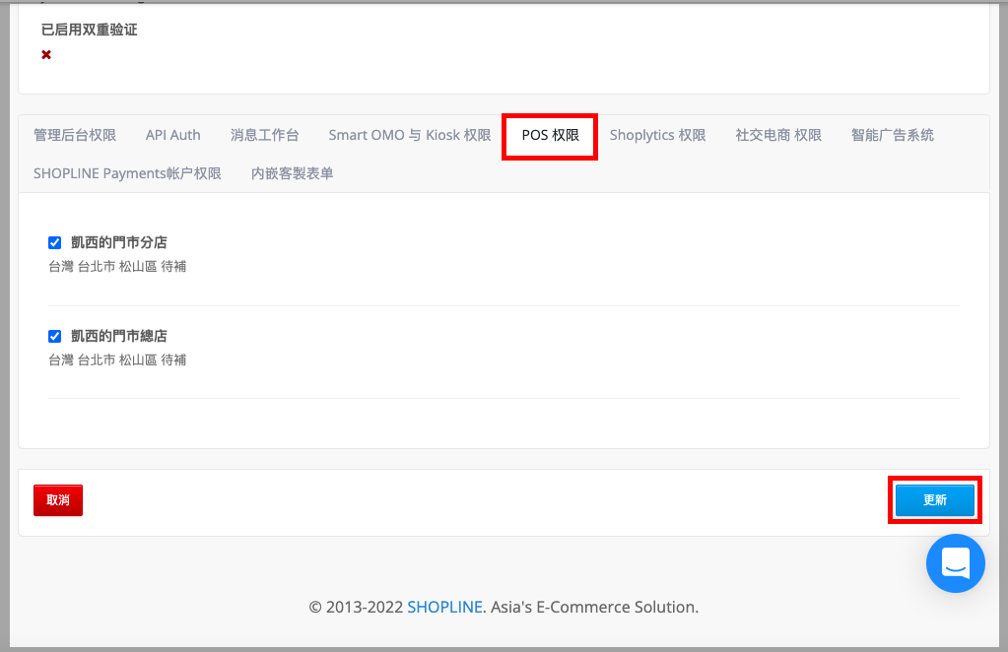This screenshot has height=652, width=1008.
Task: Click the address under 凱西的門市分店
Action: [117, 266]
